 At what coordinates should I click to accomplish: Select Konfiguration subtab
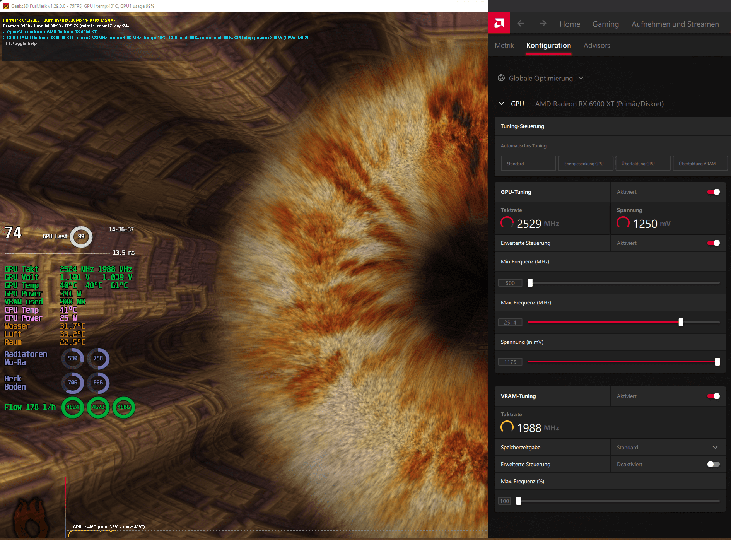click(548, 45)
